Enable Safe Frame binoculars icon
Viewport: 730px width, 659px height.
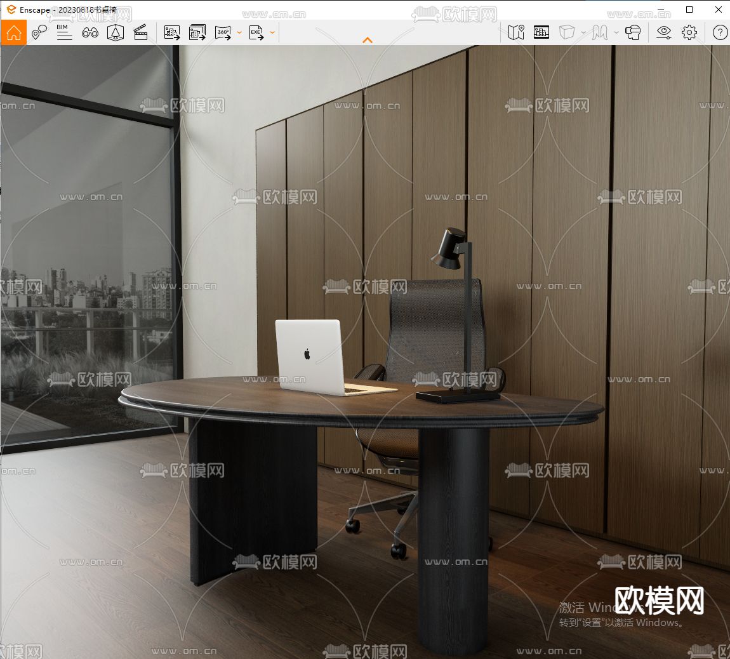pos(90,32)
